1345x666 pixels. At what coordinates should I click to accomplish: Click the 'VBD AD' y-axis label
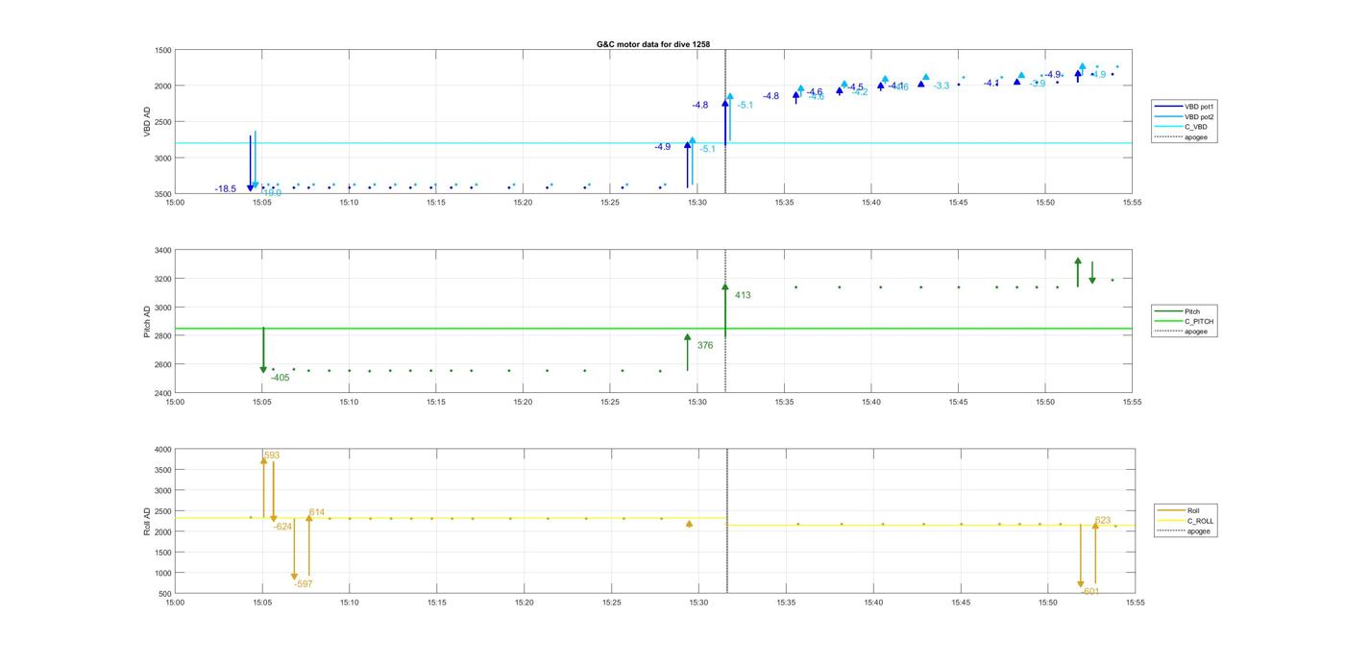[147, 122]
